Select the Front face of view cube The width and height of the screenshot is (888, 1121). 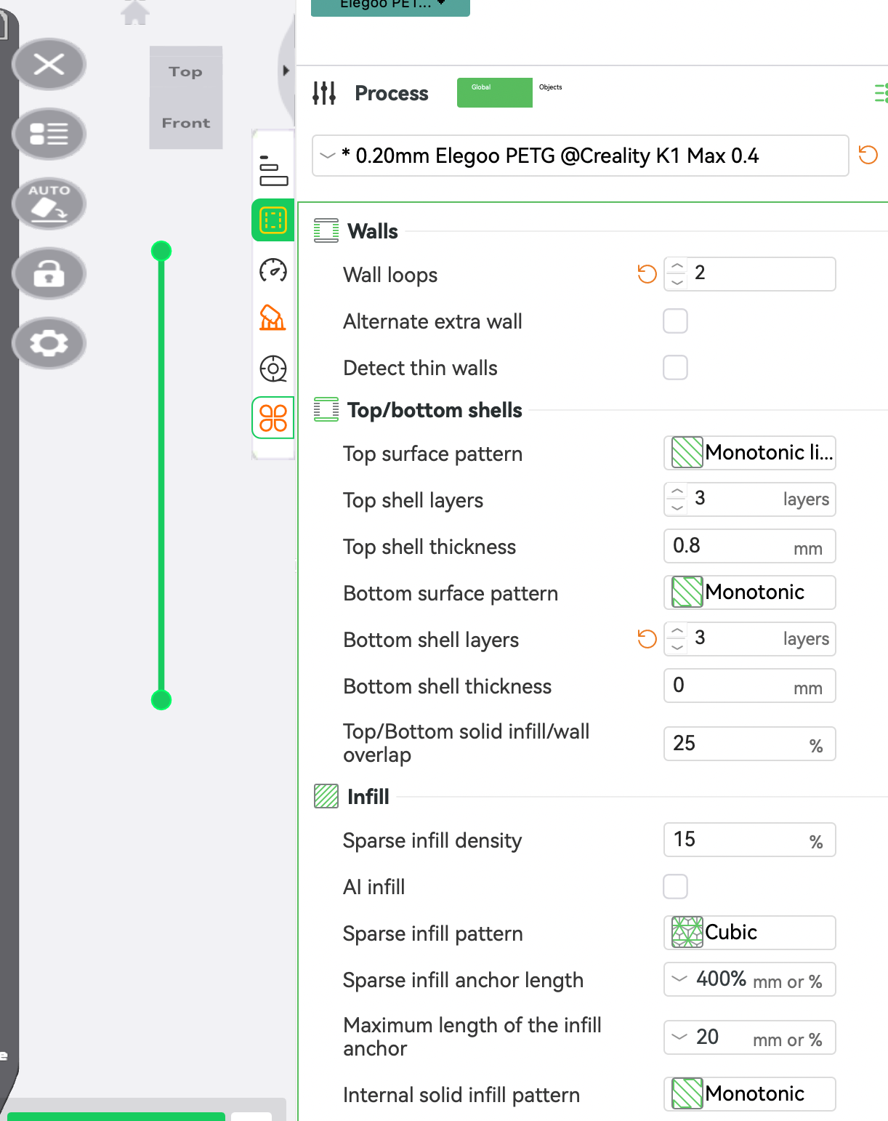[186, 123]
